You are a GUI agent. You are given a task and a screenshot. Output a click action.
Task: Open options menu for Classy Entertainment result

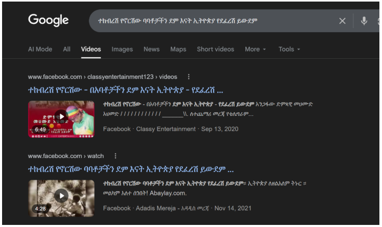click(x=189, y=77)
